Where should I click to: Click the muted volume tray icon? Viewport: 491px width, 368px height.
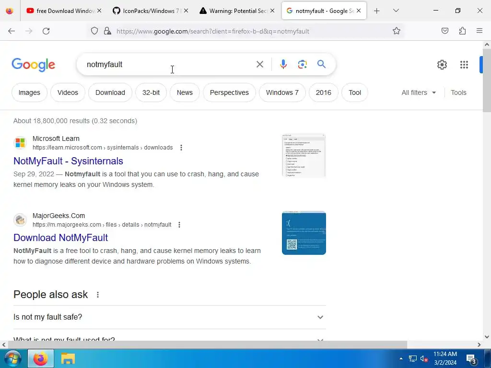424,358
